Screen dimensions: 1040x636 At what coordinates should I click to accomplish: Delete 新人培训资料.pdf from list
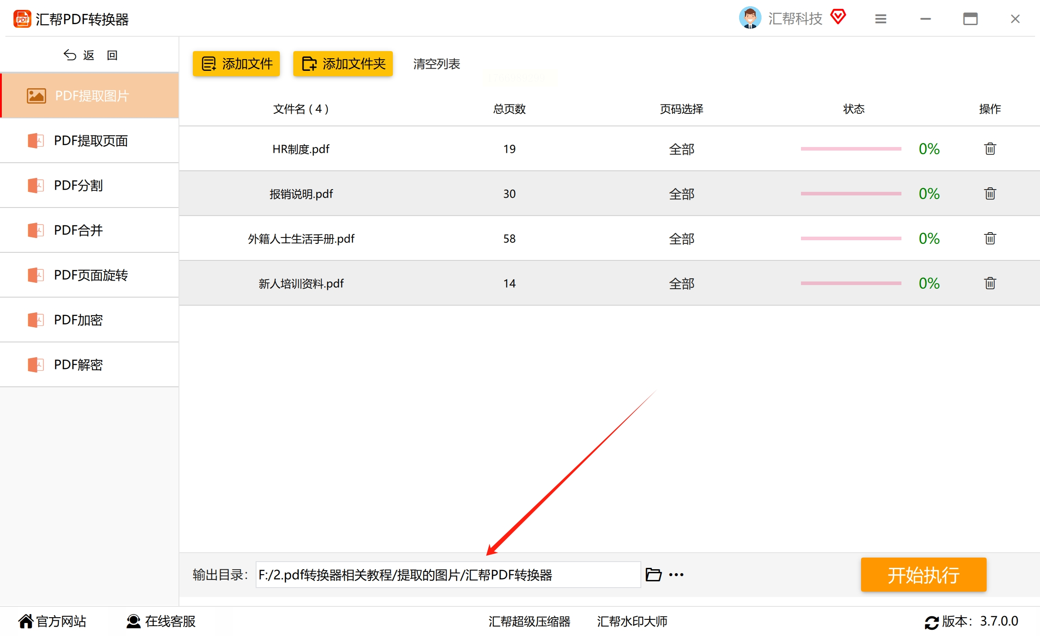click(990, 283)
